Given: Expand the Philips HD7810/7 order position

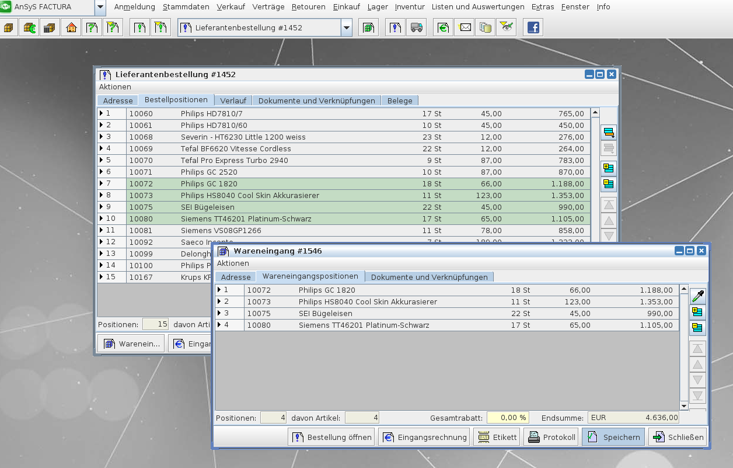Looking at the screenshot, I should click(101, 113).
